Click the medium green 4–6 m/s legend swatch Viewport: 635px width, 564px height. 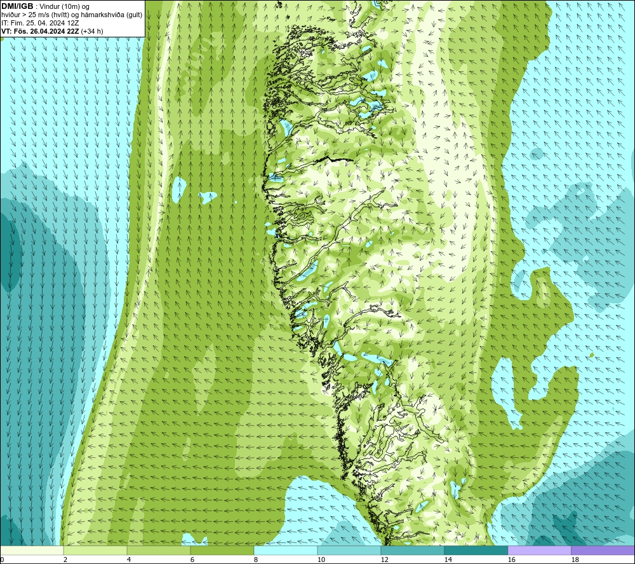click(x=159, y=550)
